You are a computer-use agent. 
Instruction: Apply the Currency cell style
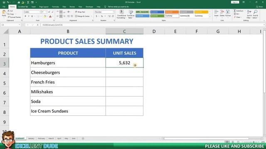point(201,16)
